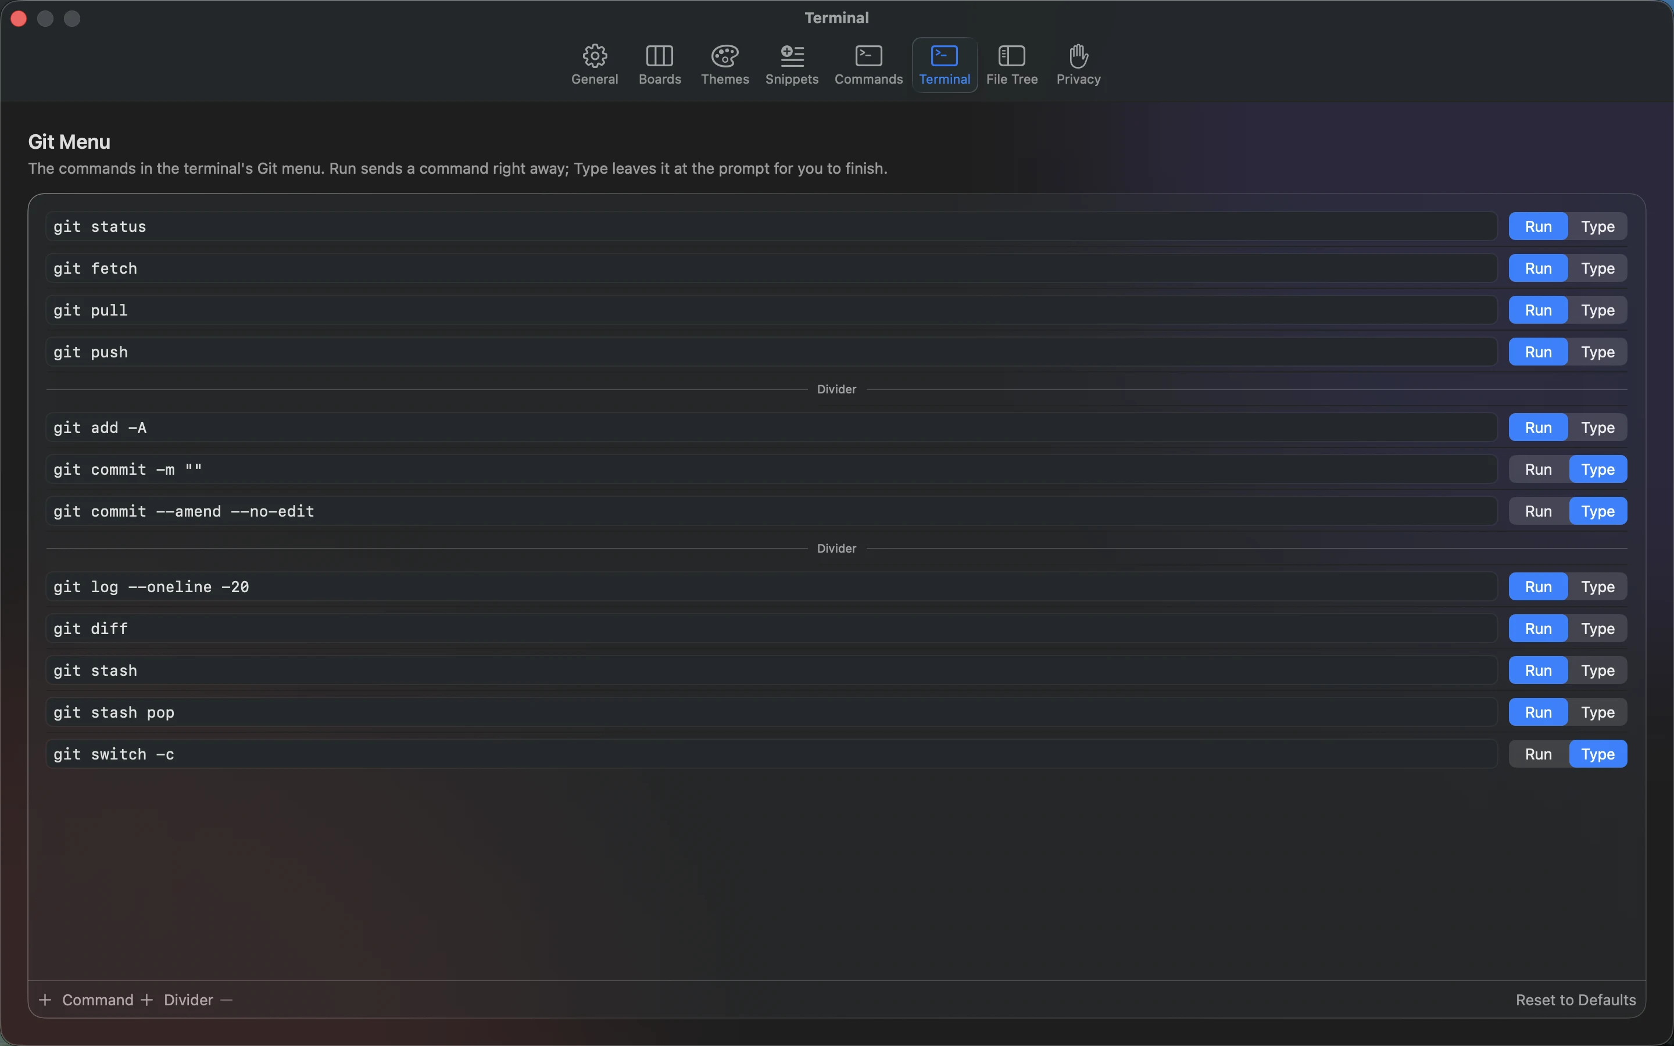This screenshot has height=1046, width=1674.
Task: Edit the git status command field
Action: point(771,226)
